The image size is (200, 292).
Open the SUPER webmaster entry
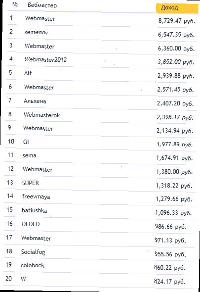pyautogui.click(x=31, y=183)
